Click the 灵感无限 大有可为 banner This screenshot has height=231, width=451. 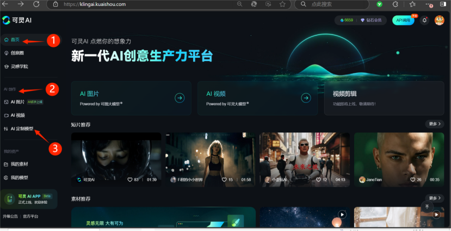click(x=163, y=217)
